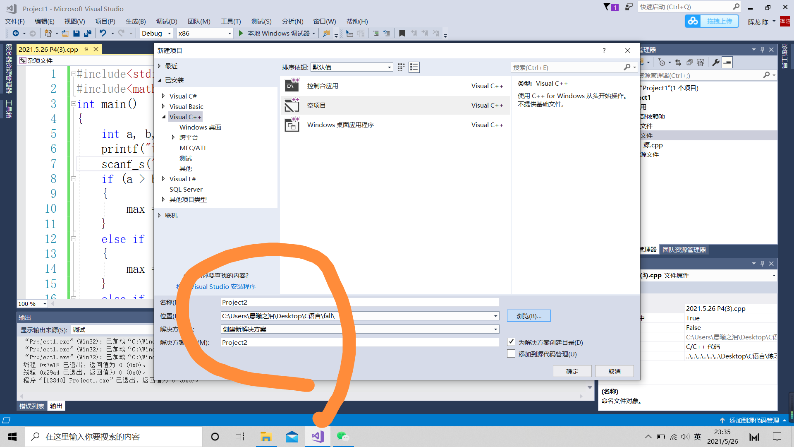Click the Browse (浏览) button
The image size is (794, 447).
pyautogui.click(x=529, y=316)
